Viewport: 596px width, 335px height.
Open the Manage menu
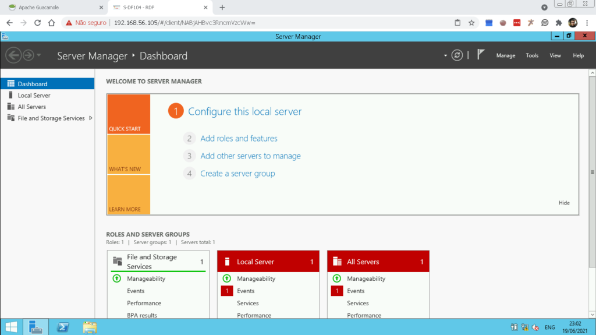click(506, 55)
